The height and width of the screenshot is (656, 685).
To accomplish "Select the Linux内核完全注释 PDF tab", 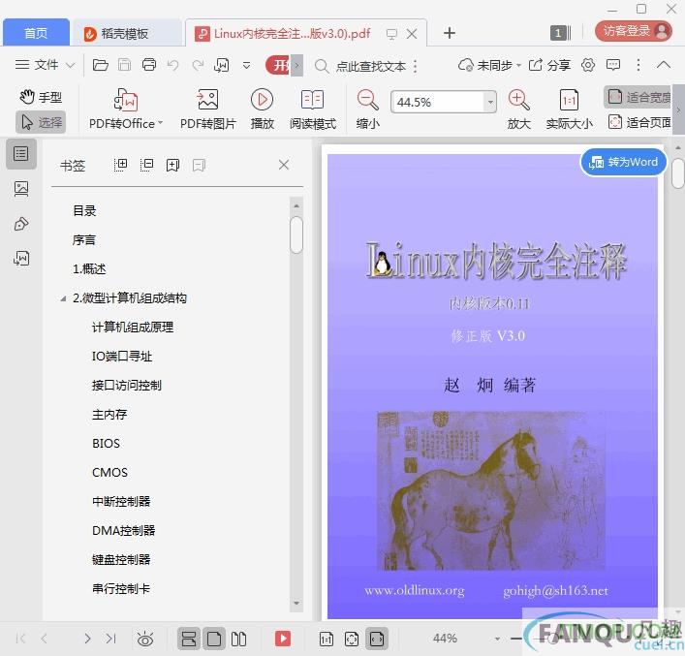I will pyautogui.click(x=292, y=33).
